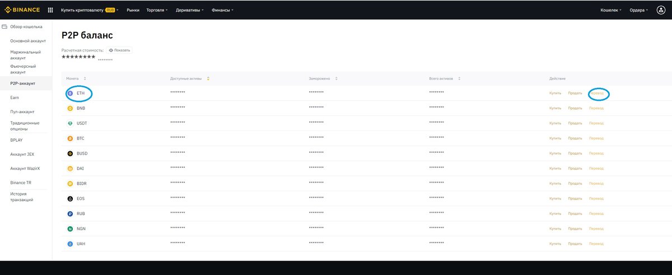Click Купить in the BNB row
This screenshot has width=672, height=275.
tap(555, 108)
